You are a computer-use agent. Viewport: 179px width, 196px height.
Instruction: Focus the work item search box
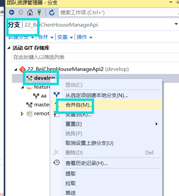point(119,12)
